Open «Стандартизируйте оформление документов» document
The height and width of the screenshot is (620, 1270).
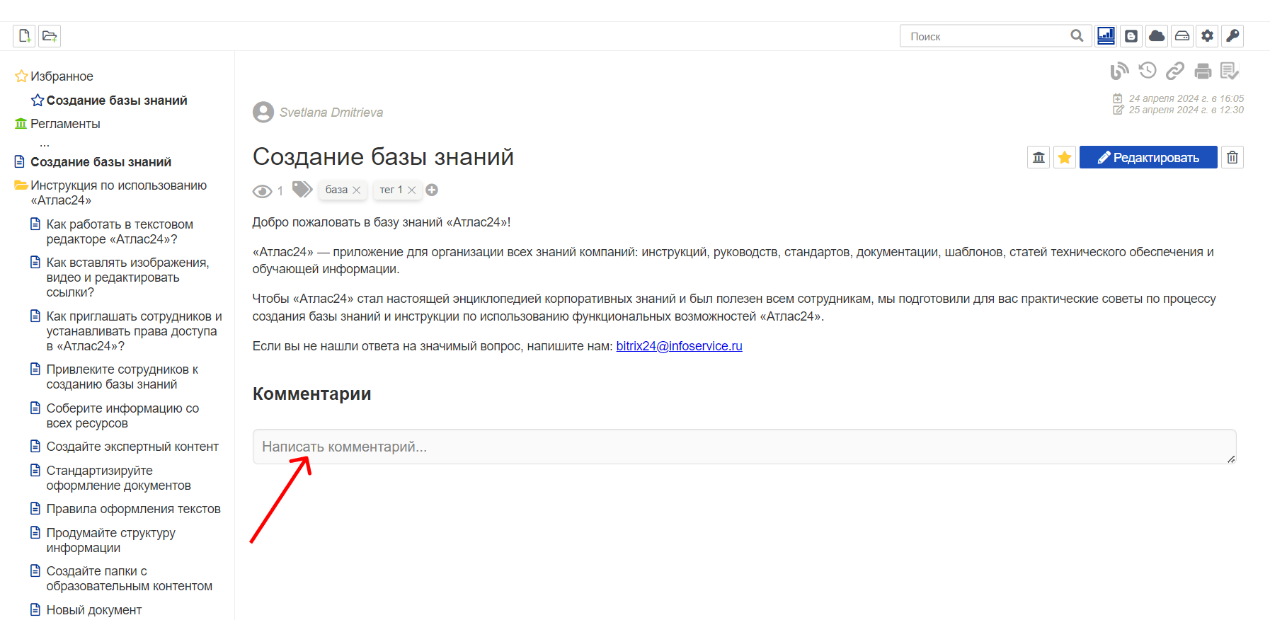[118, 478]
